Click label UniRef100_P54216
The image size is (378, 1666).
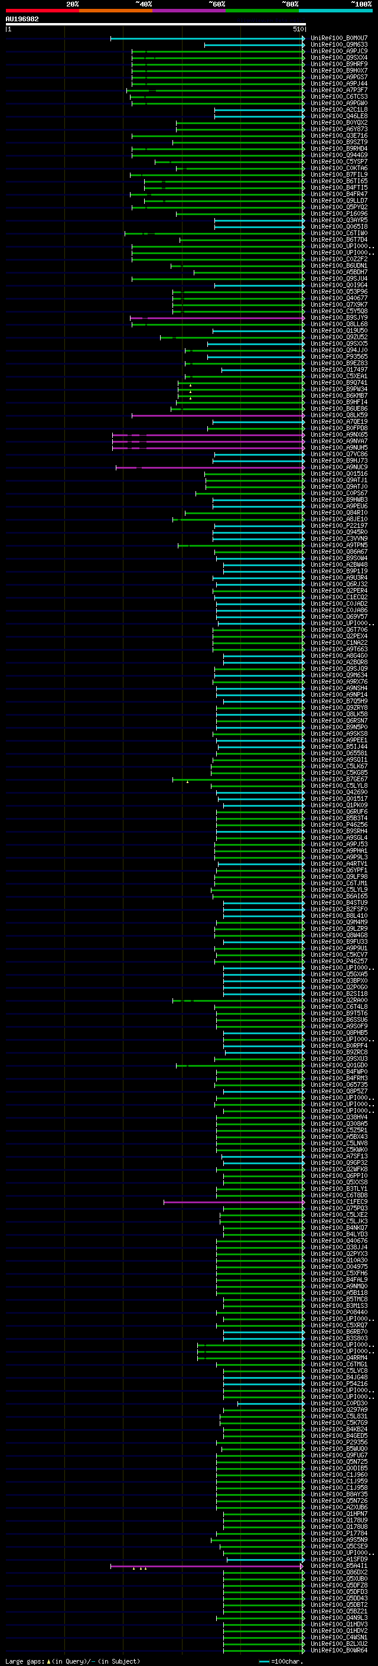338,1384
